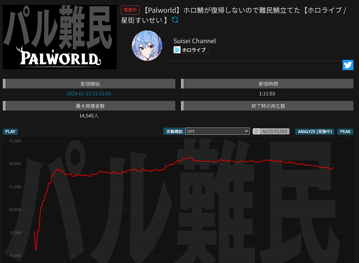Open the Suisei Channel name link
This screenshot has height=263, width=359.
click(195, 41)
